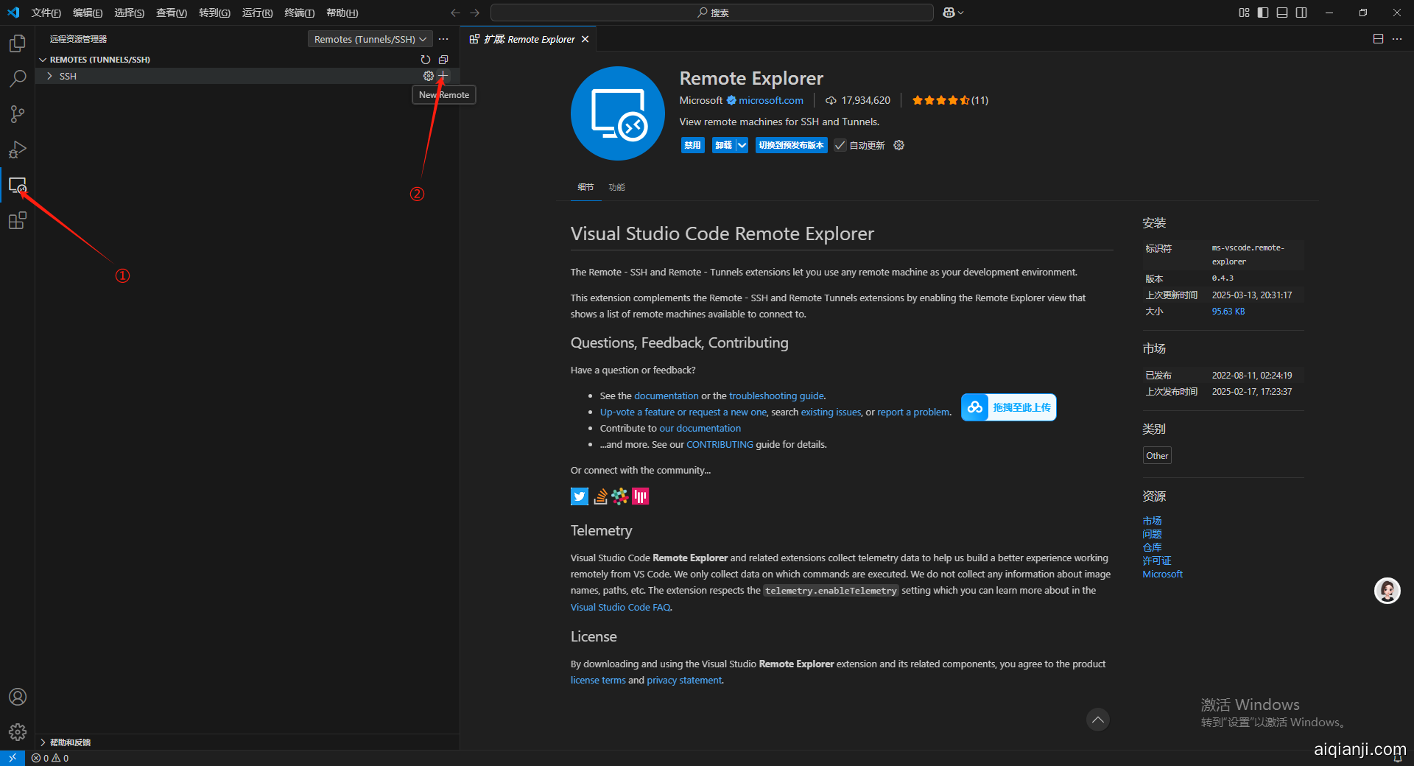Open the Terminal menu in menu bar
This screenshot has height=766, width=1414.
299,13
